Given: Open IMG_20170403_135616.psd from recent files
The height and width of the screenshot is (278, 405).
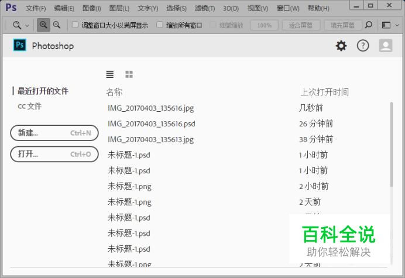Looking at the screenshot, I should 152,123.
